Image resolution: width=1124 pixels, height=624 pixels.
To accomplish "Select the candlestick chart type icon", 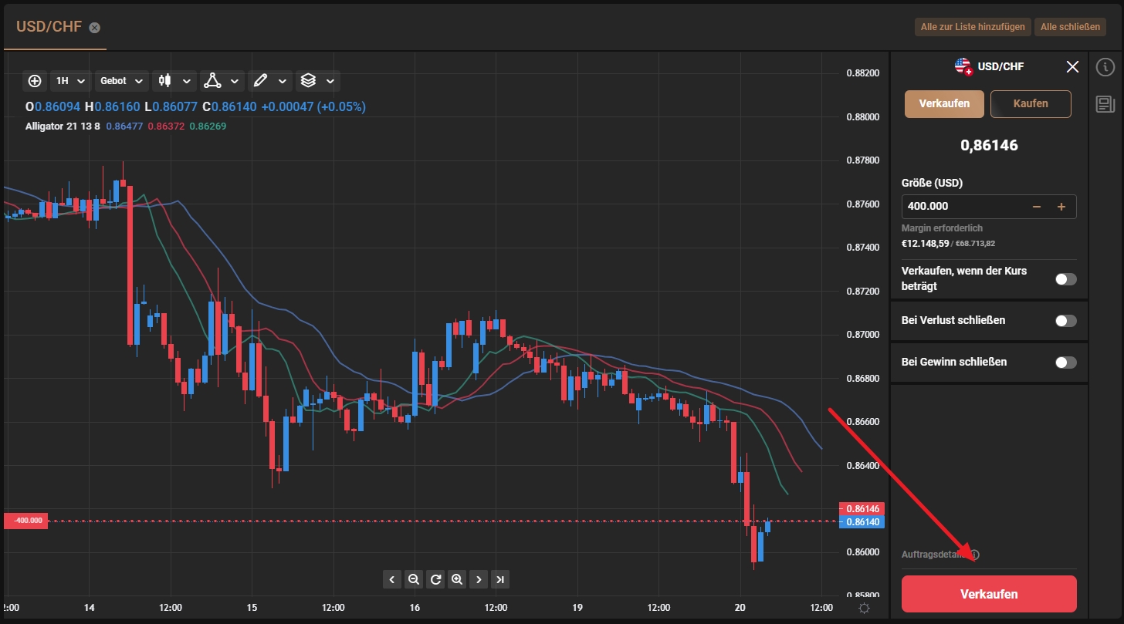I will 164,80.
